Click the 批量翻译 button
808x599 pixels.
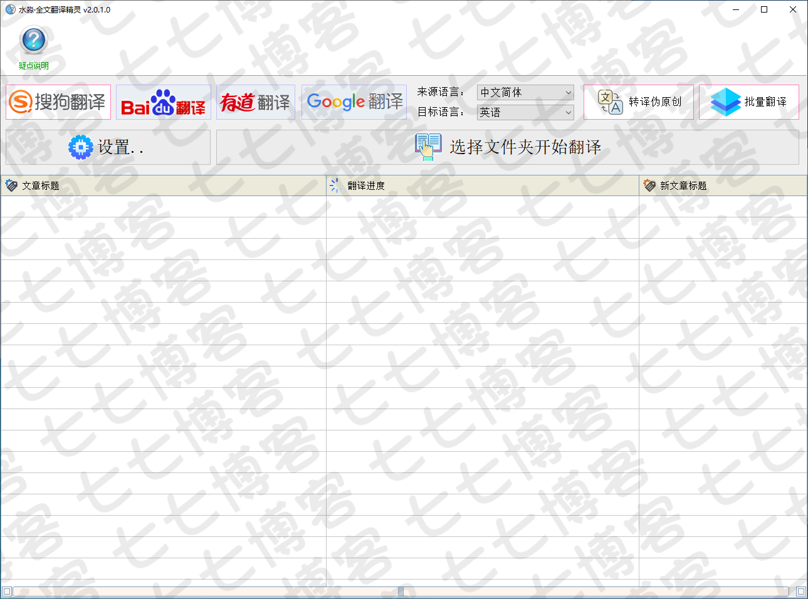coord(749,102)
